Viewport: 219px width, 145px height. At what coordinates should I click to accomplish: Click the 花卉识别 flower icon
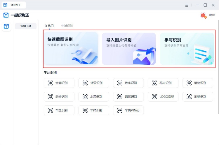154,83
